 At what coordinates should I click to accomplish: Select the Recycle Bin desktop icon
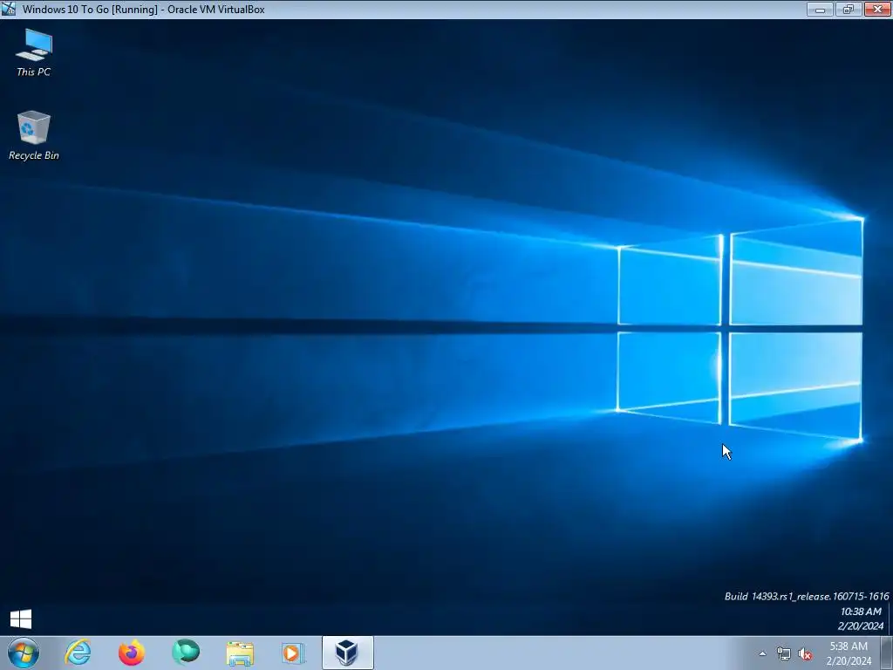(34, 135)
